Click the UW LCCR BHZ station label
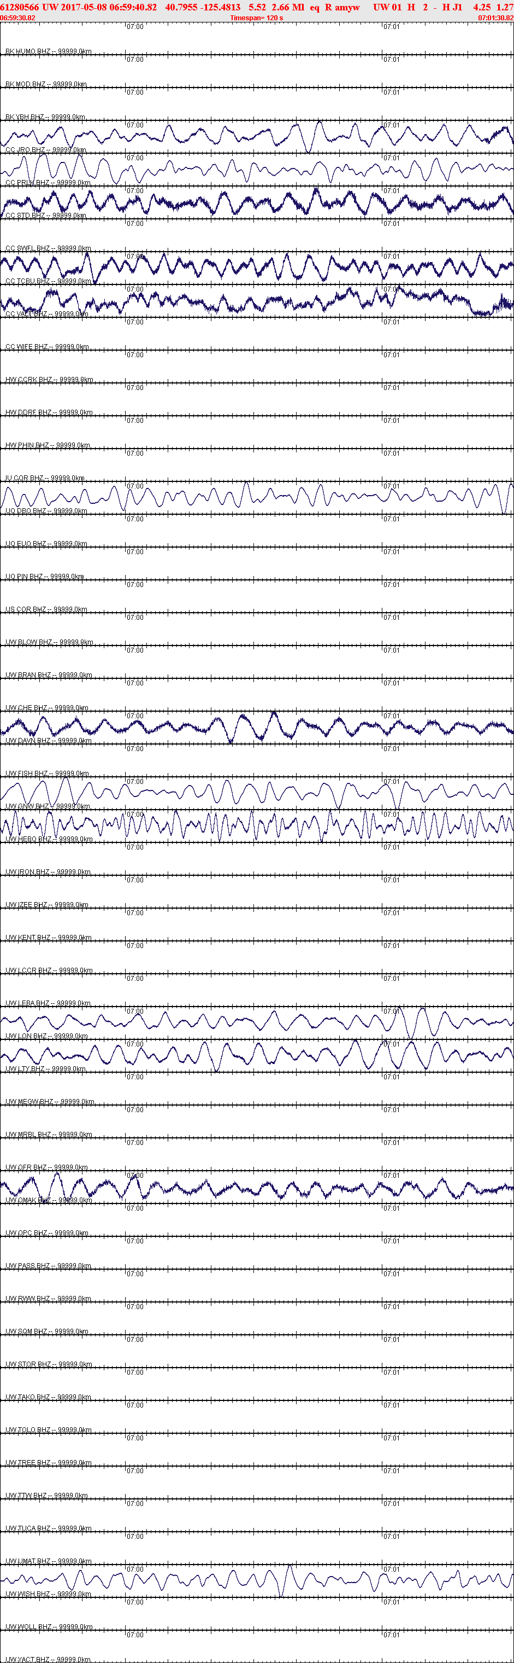 tap(49, 970)
